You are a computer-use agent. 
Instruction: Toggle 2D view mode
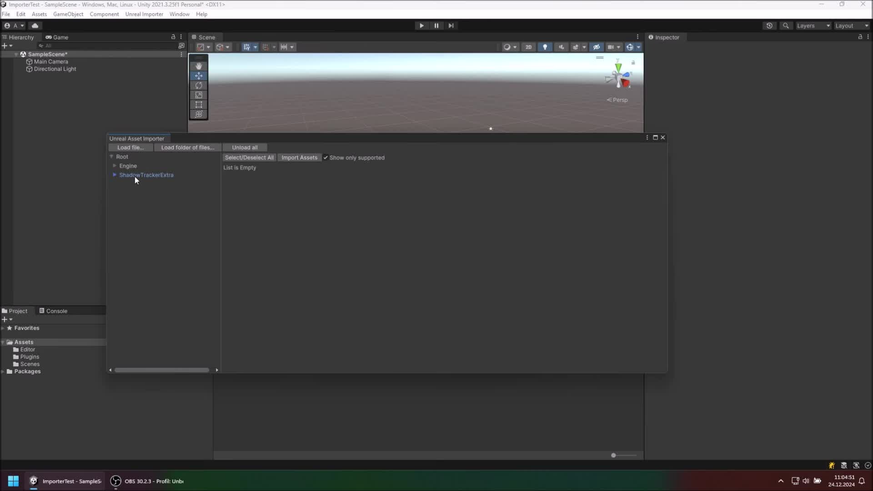pos(528,47)
